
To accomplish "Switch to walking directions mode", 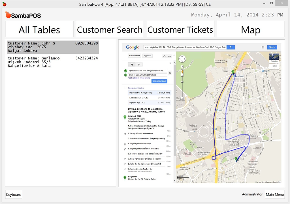I will [139, 64].
